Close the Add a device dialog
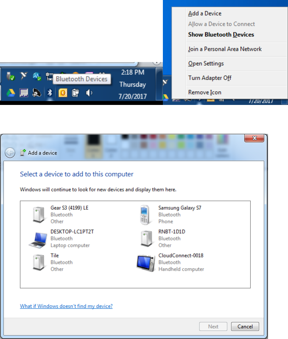This screenshot has width=288, height=339. [254, 138]
